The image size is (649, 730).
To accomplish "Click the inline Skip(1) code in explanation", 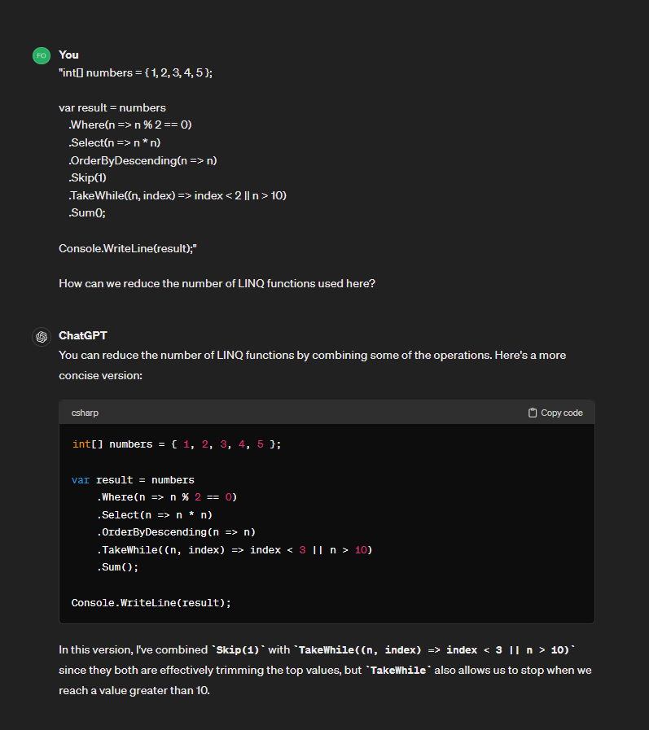I will (238, 650).
